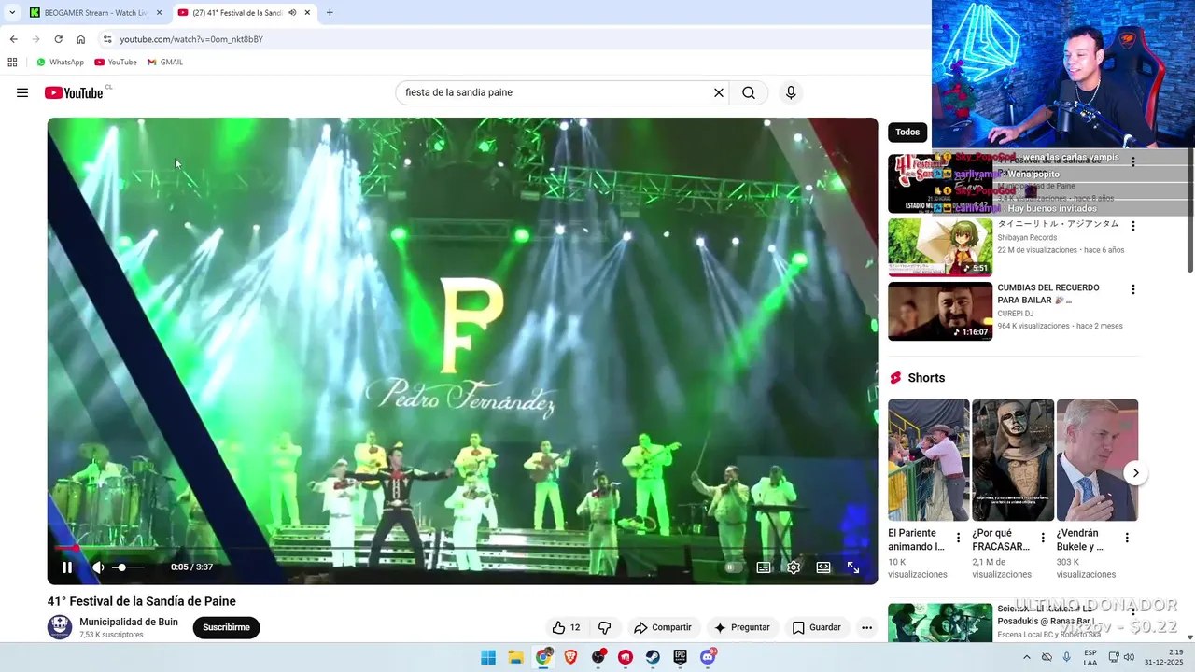
Task: Open options for ¿Por qué FRACASAR Short
Action: [x=1043, y=538]
